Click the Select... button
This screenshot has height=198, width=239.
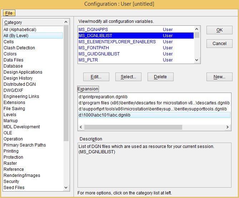[x=128, y=77]
